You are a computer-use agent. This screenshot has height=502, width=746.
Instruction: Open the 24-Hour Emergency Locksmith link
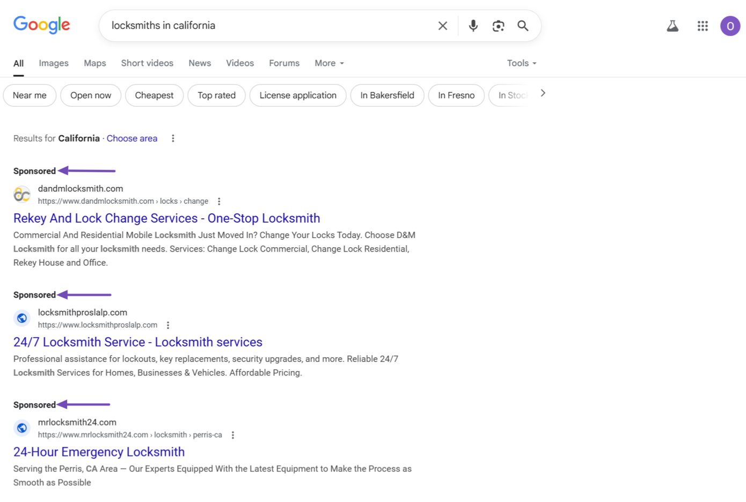[99, 452]
